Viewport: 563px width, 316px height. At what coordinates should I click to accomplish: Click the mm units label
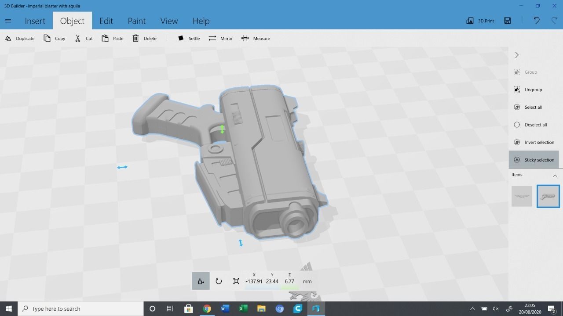[x=307, y=281]
